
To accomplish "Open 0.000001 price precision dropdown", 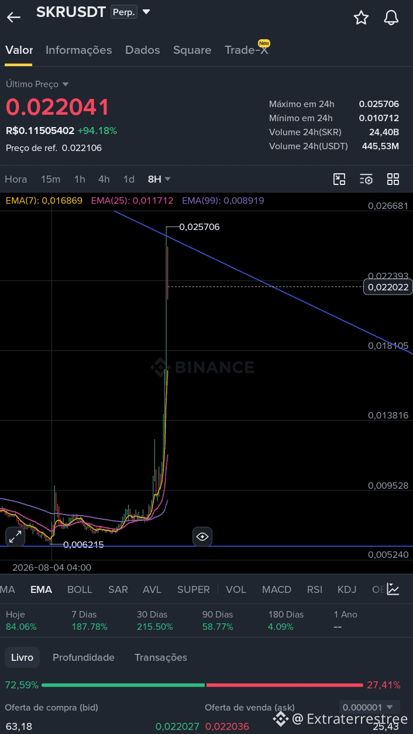I will point(369,707).
